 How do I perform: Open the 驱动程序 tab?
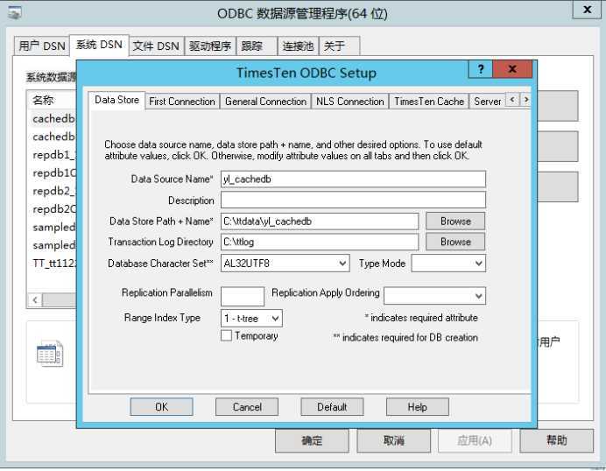coord(210,46)
